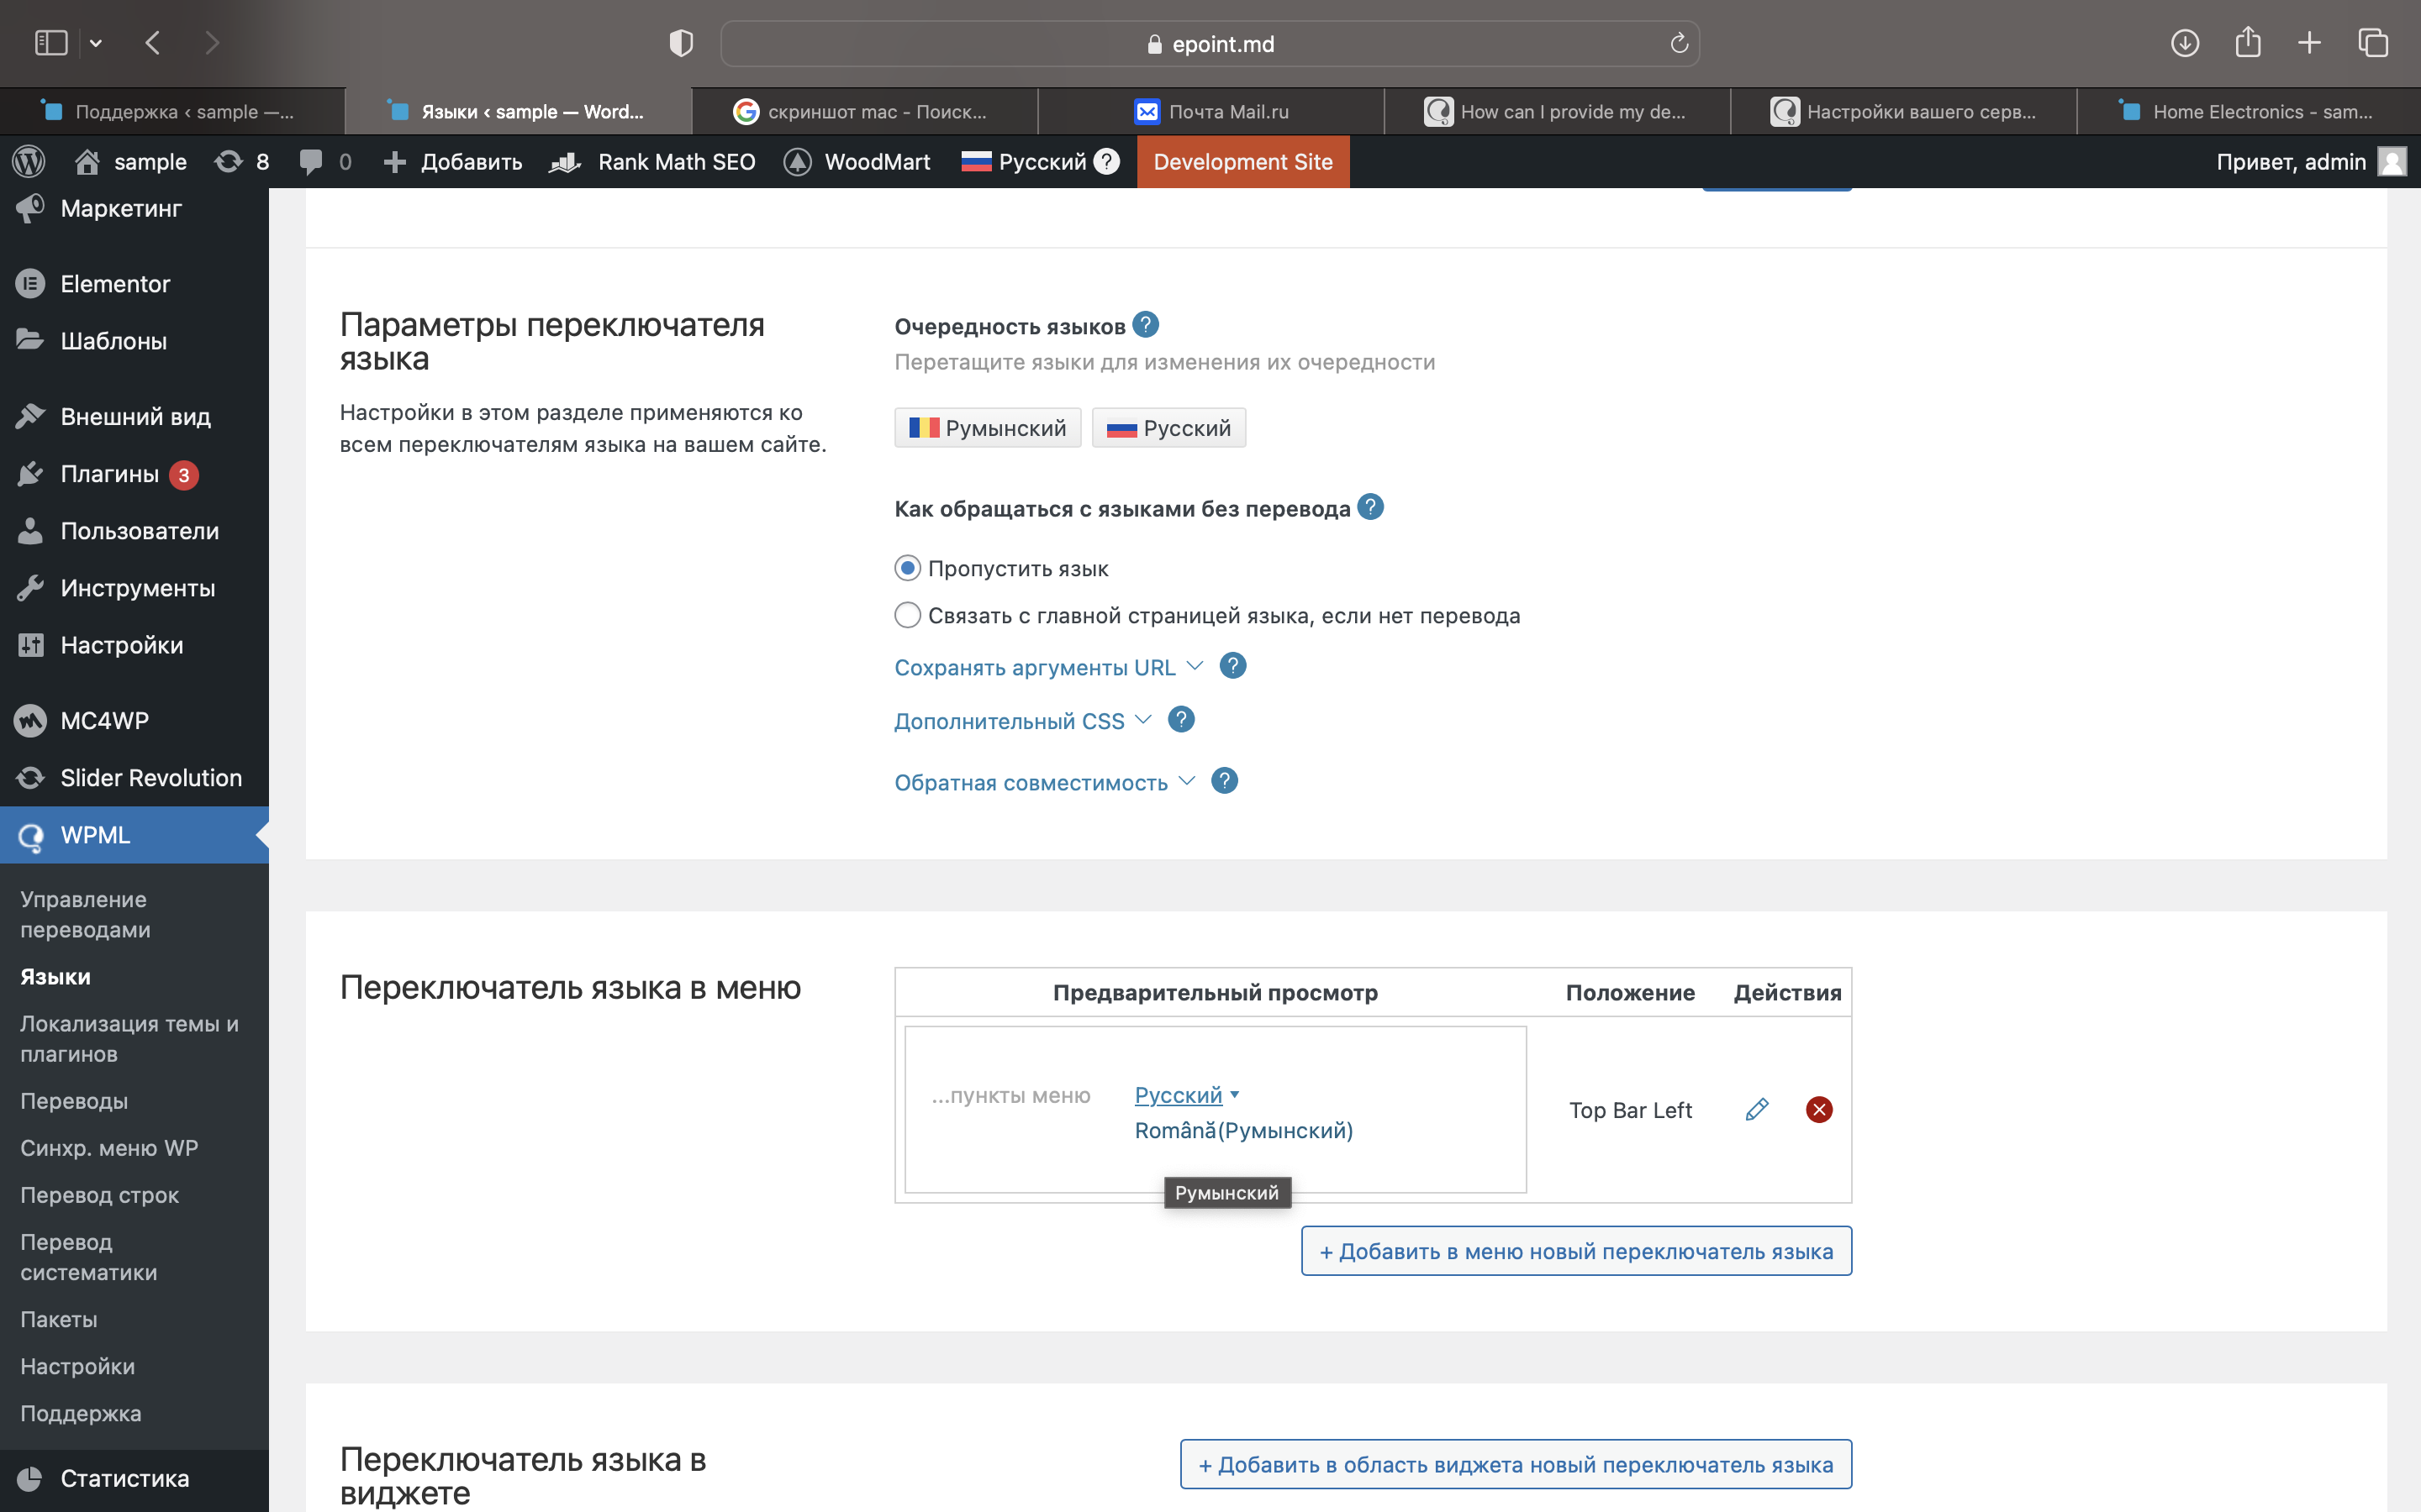The height and width of the screenshot is (1512, 2421).
Task: Open the WoodMart admin bar item
Action: click(857, 161)
